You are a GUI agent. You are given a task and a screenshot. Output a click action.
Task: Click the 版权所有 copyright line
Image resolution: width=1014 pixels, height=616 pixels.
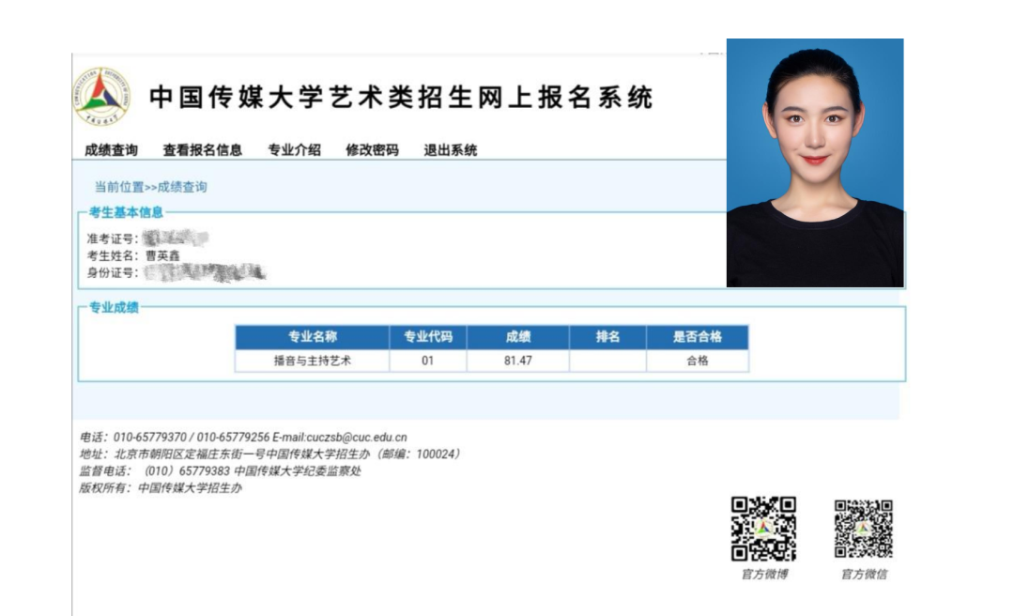161,488
